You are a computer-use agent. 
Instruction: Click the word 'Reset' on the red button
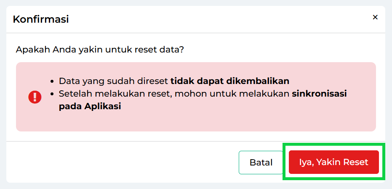coord(355,162)
